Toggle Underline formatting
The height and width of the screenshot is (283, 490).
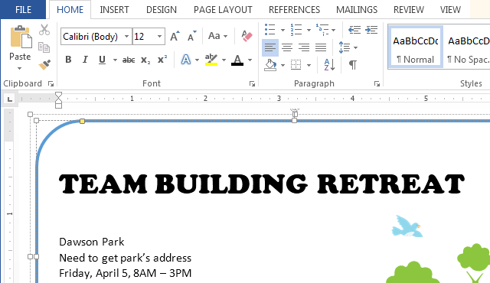tap(102, 60)
